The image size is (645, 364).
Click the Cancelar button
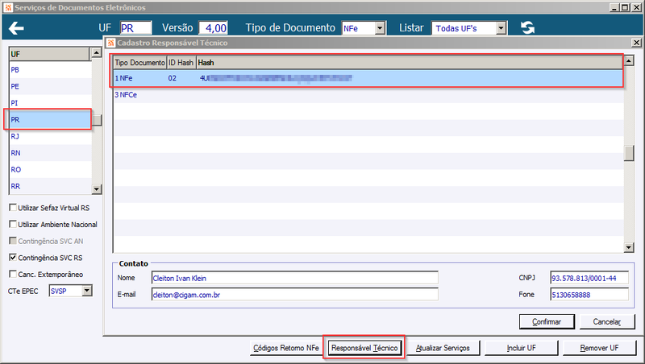pyautogui.click(x=607, y=321)
